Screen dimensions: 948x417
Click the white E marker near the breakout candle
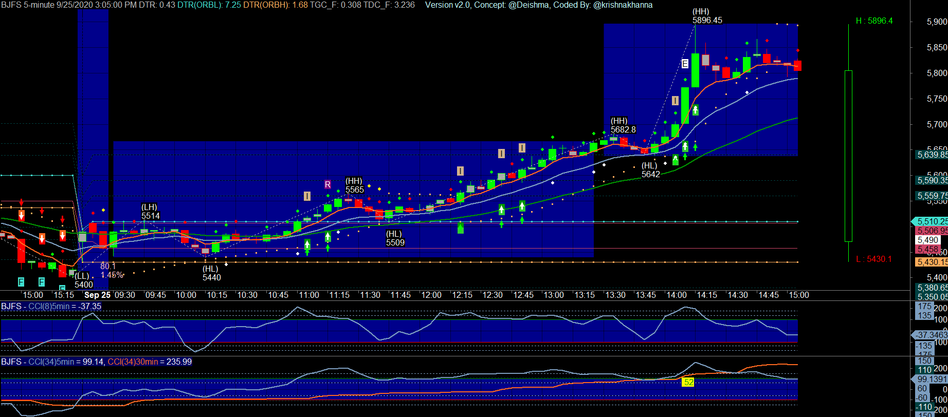(685, 64)
